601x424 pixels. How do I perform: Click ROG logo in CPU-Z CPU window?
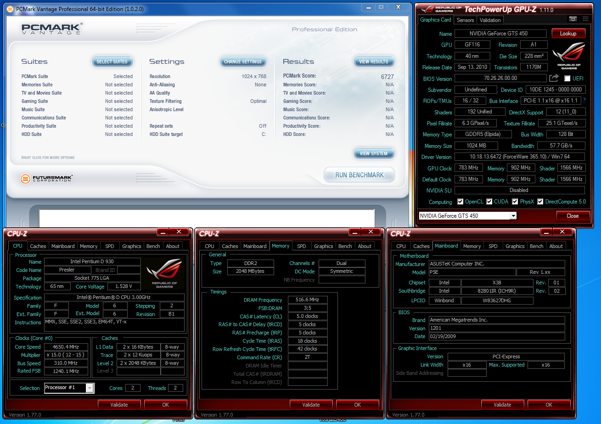click(164, 274)
